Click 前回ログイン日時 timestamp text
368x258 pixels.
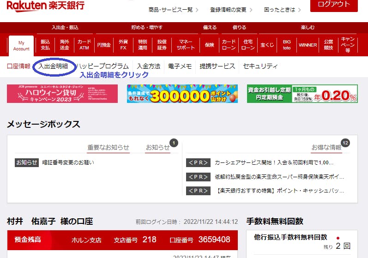pyautogui.click(x=187, y=222)
